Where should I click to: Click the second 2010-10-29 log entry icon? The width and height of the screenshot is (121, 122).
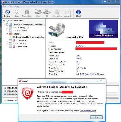coord(5,91)
